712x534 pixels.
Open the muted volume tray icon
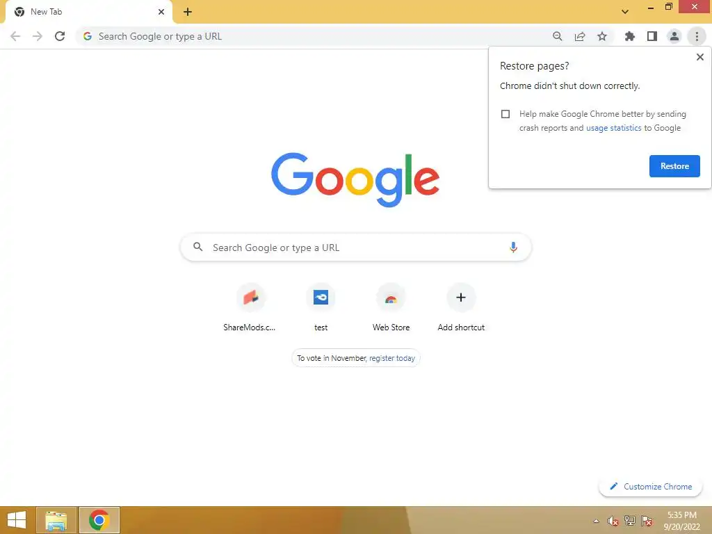point(613,521)
